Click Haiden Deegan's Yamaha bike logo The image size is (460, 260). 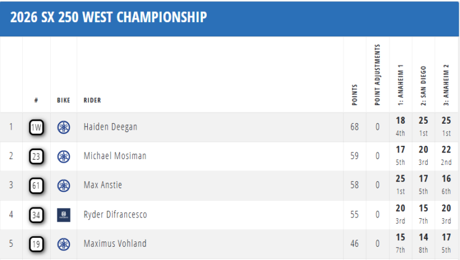click(x=63, y=127)
